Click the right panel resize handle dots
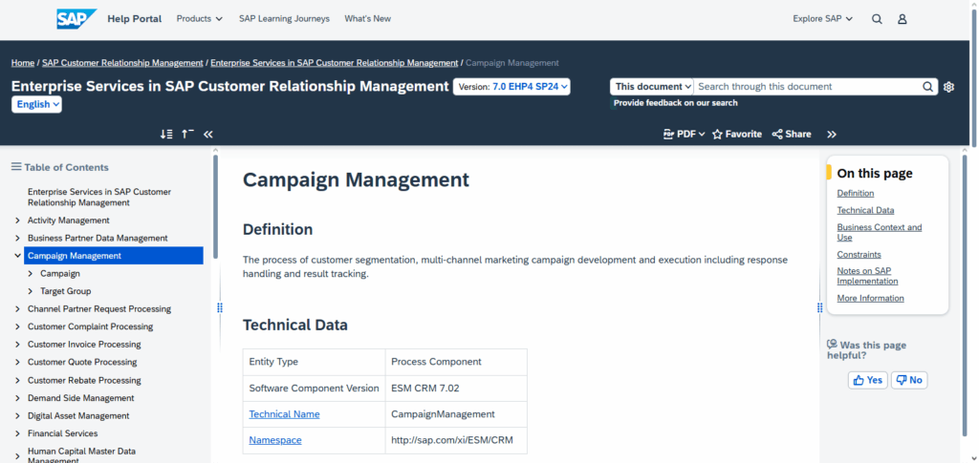The width and height of the screenshot is (979, 463). pos(819,307)
